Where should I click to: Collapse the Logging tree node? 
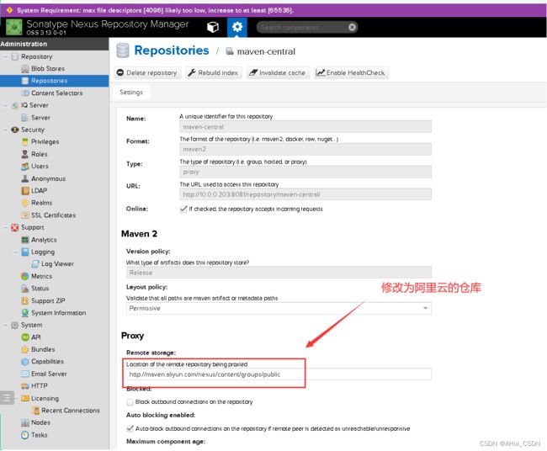coord(15,252)
